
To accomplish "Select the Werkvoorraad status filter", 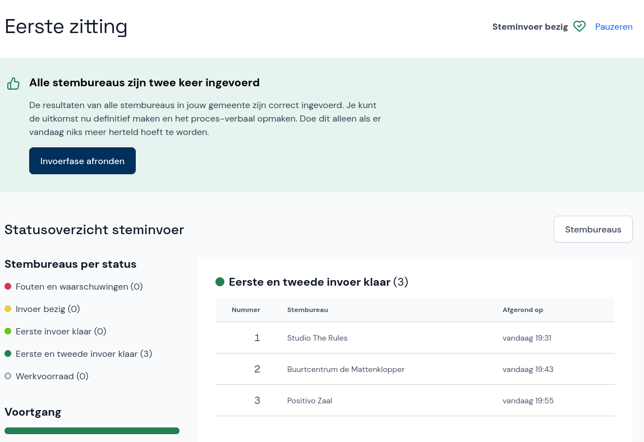I will [x=52, y=376].
